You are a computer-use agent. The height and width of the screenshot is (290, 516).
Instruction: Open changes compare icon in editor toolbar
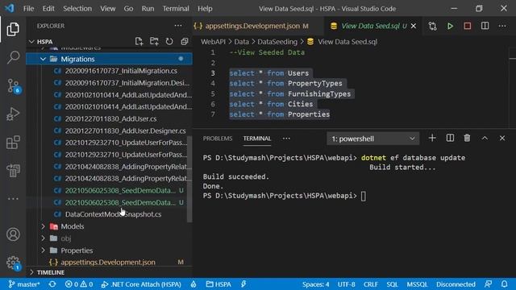432,26
